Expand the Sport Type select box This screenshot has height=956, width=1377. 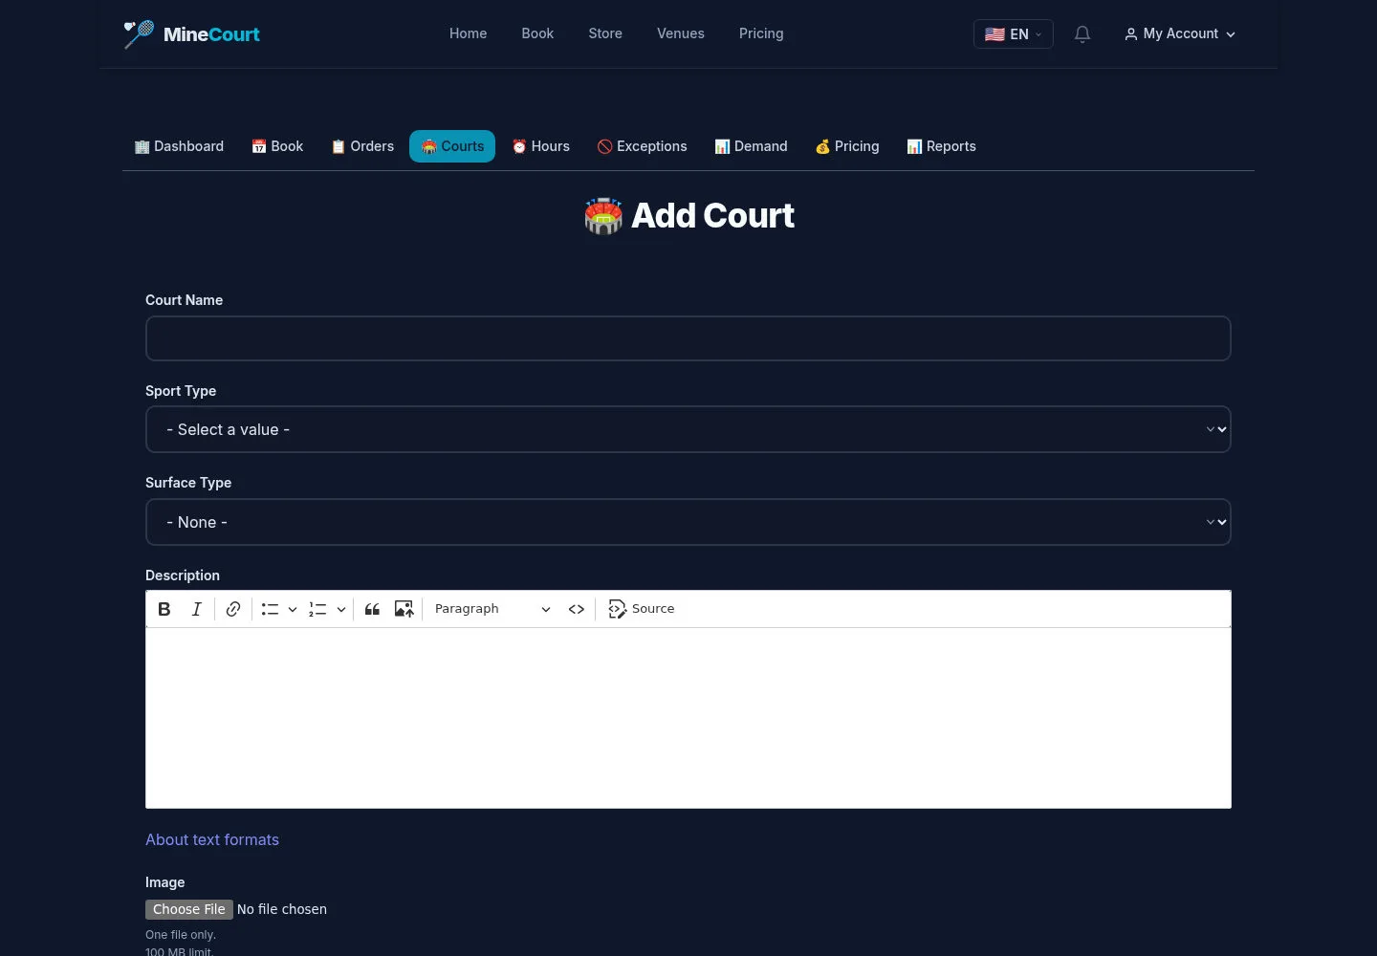click(x=688, y=429)
